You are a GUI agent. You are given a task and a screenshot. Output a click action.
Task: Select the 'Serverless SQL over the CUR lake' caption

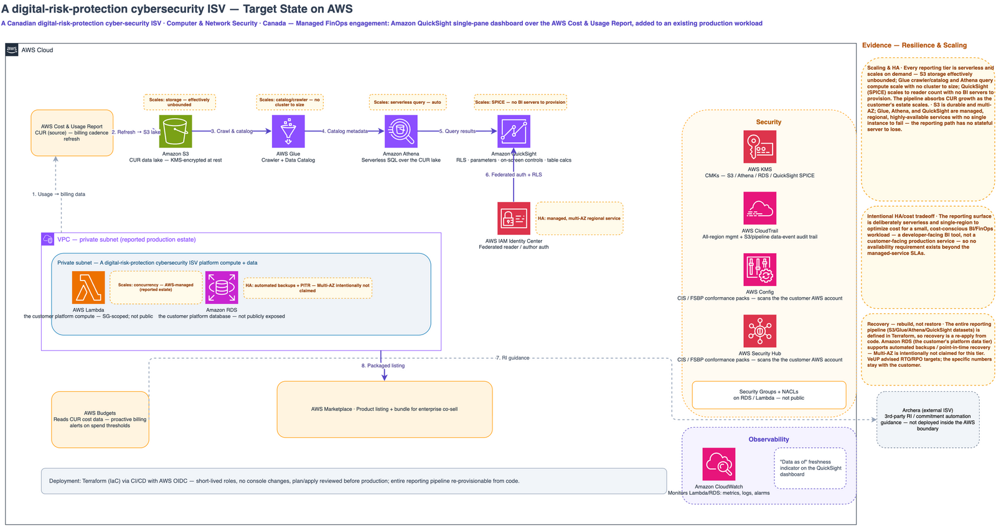(401, 160)
